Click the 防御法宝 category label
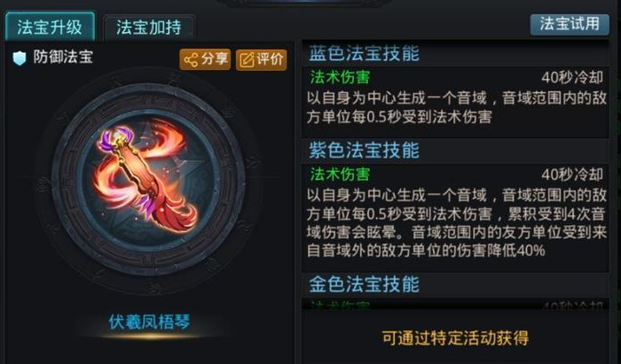 click(x=63, y=58)
